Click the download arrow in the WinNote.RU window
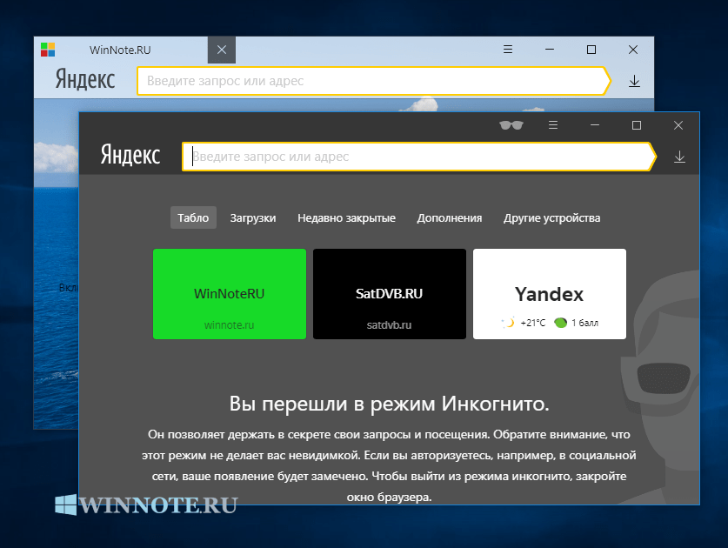Screen dimensions: 728x548 point(634,81)
